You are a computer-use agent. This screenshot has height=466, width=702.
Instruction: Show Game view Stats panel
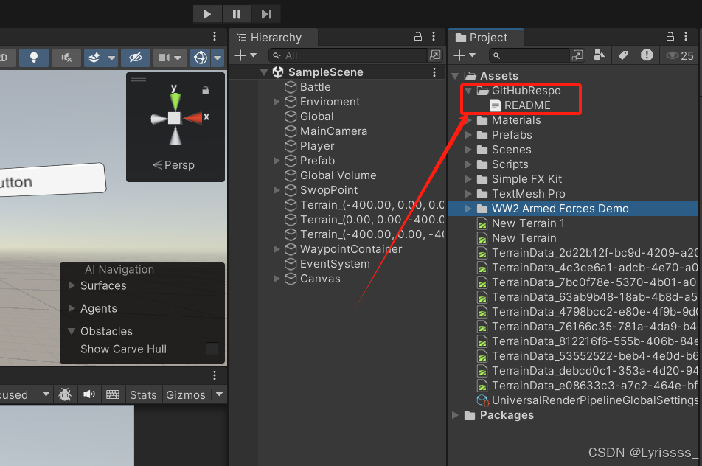(143, 394)
